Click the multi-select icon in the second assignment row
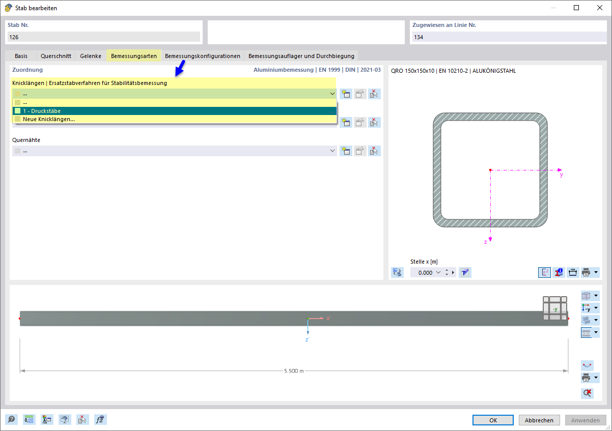Image resolution: width=612 pixels, height=431 pixels. tap(375, 122)
